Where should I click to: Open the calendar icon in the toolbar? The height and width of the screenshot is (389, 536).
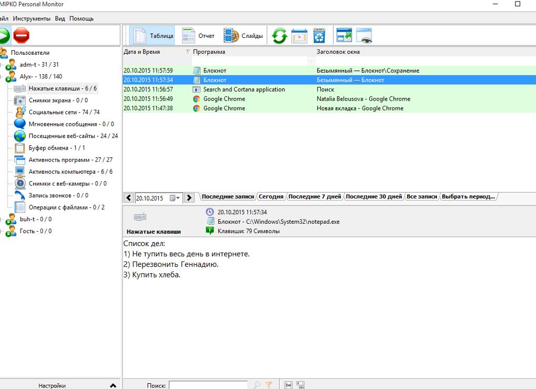tap(299, 36)
